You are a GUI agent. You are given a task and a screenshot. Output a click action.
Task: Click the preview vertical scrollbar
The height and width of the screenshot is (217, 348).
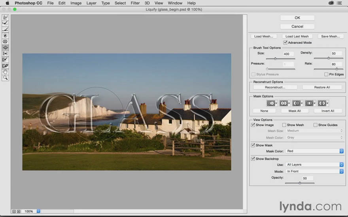pyautogui.click(x=245, y=112)
